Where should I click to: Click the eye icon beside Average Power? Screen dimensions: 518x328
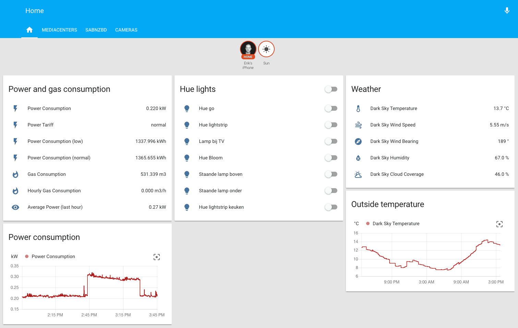[x=15, y=207]
